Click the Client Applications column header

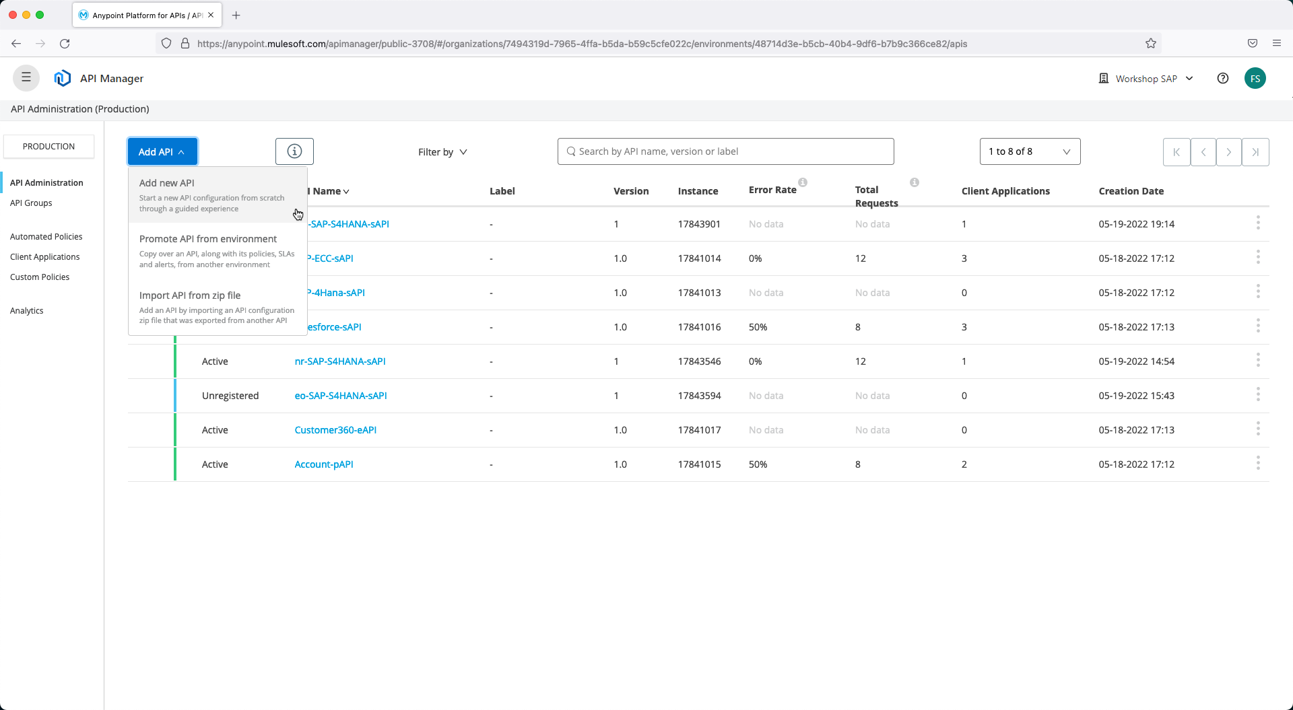pos(1005,191)
